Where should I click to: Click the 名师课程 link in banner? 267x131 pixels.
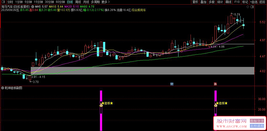(257, 126)
